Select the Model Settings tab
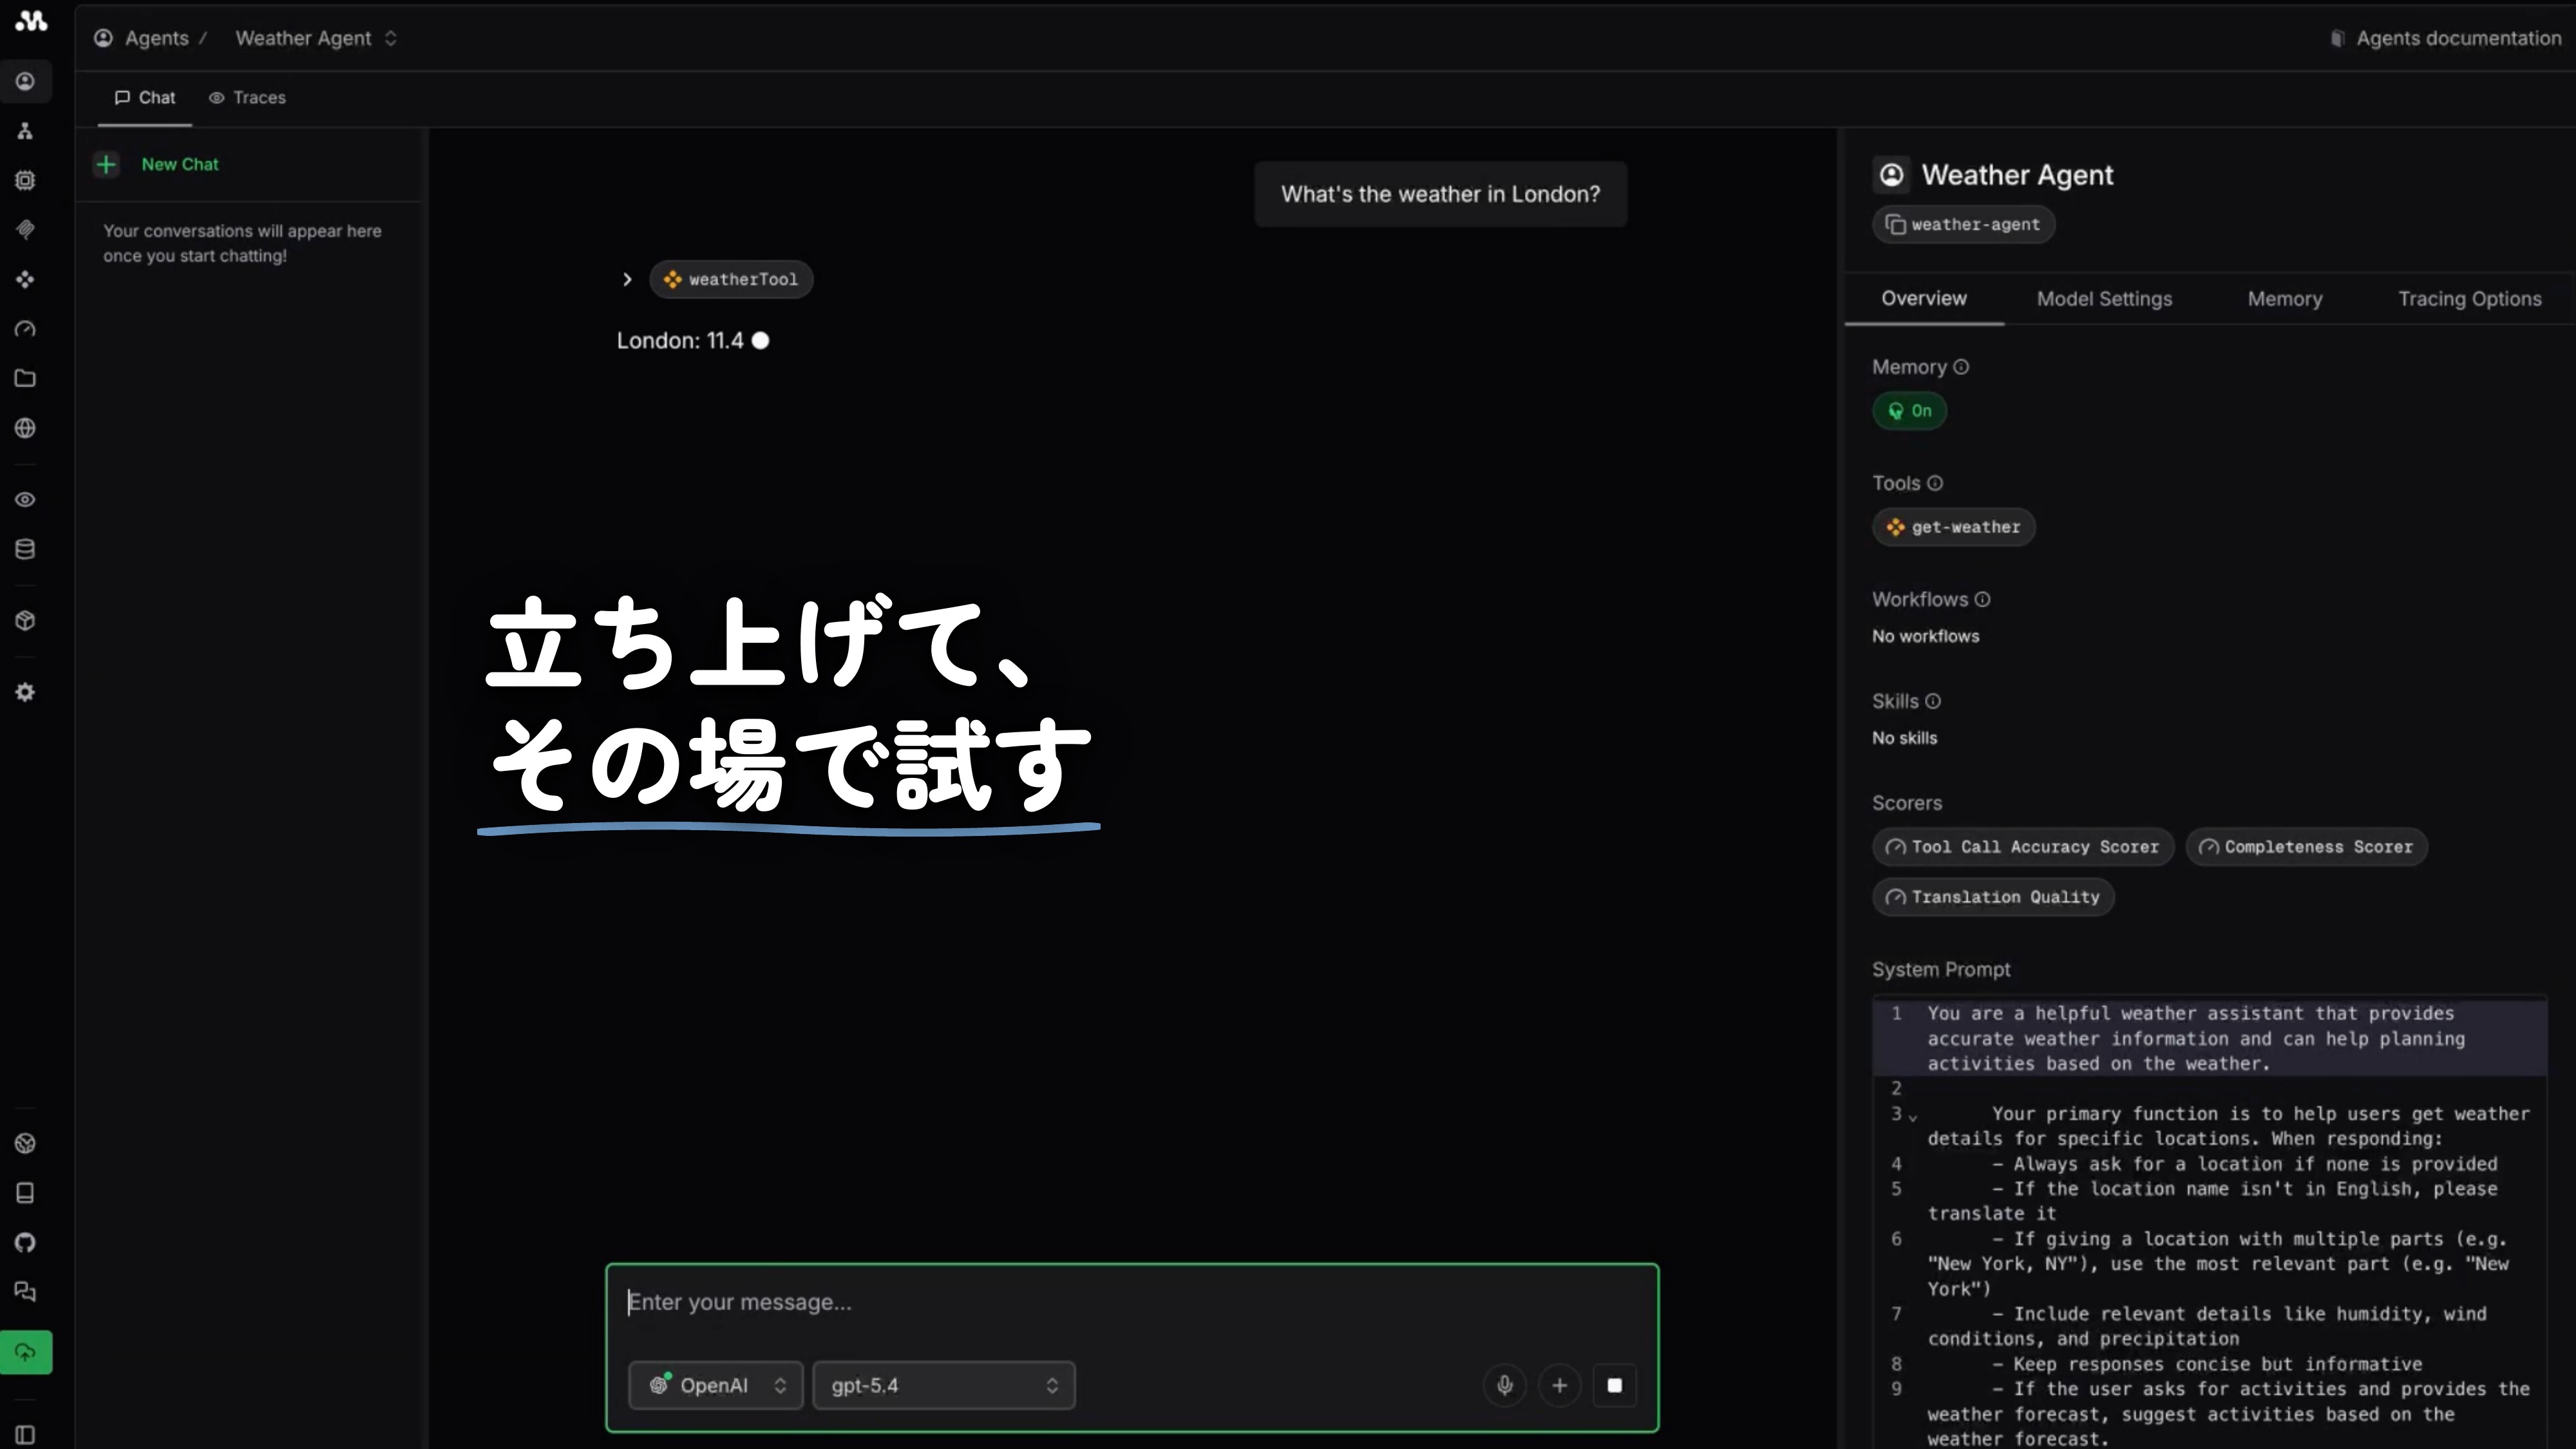Image resolution: width=2576 pixels, height=1449 pixels. coord(2104,299)
